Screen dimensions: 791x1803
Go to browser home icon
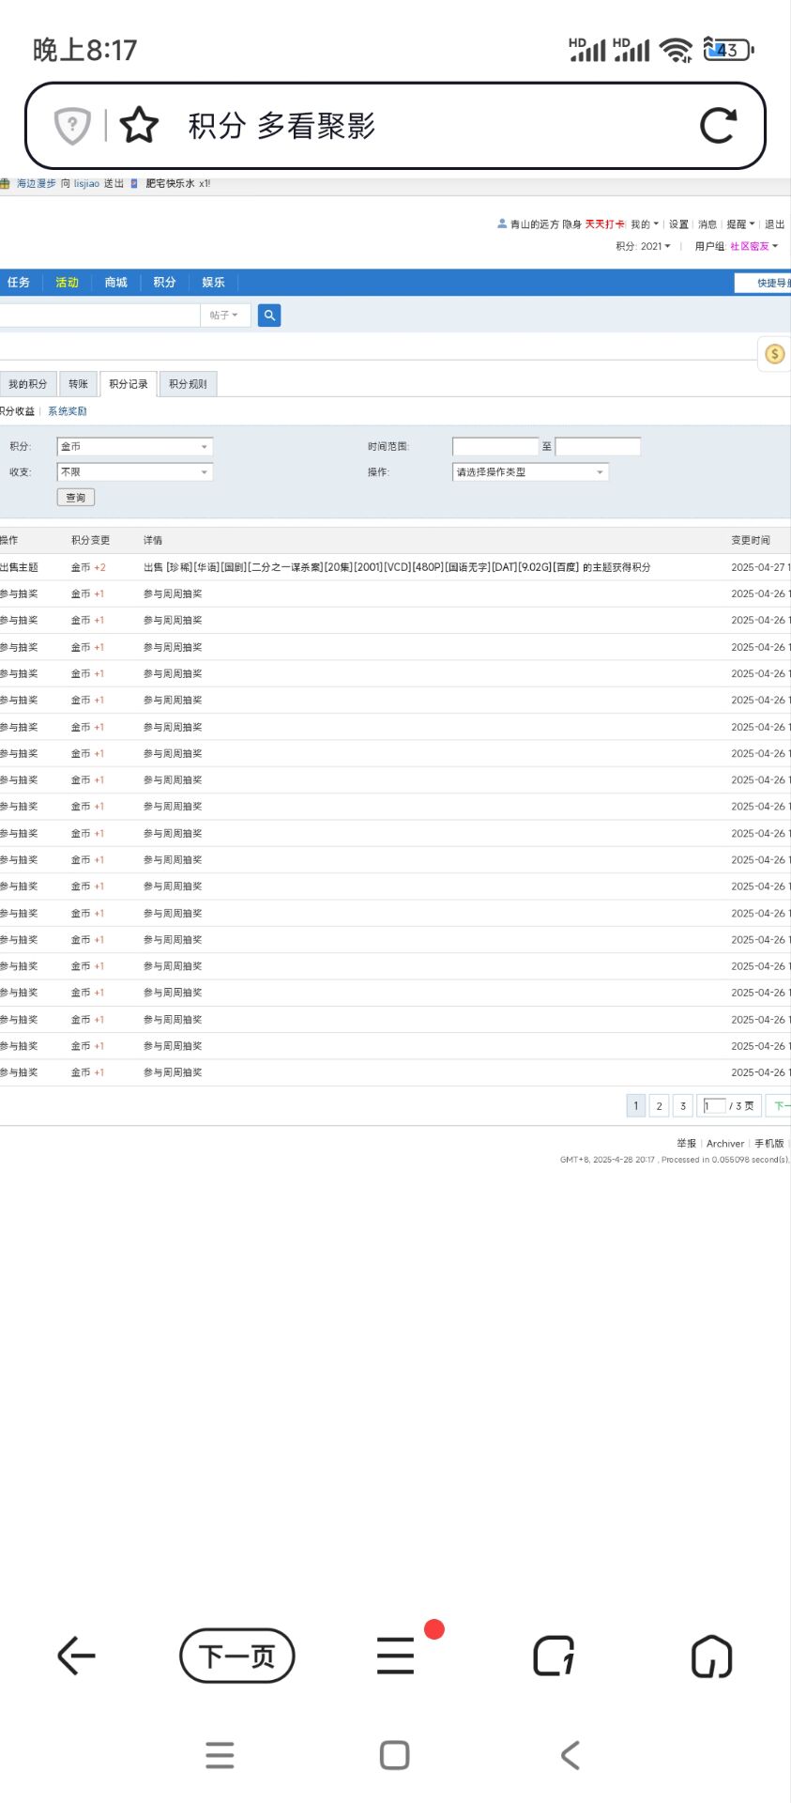click(711, 1656)
